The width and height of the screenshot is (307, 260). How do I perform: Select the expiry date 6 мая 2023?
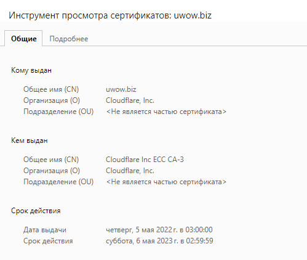[159, 241]
